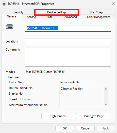Click inside the Comment text box

pyautogui.click(x=68, y=57)
